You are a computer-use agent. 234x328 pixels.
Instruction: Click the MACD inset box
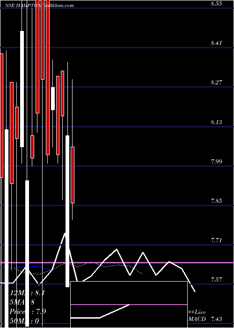(129, 305)
